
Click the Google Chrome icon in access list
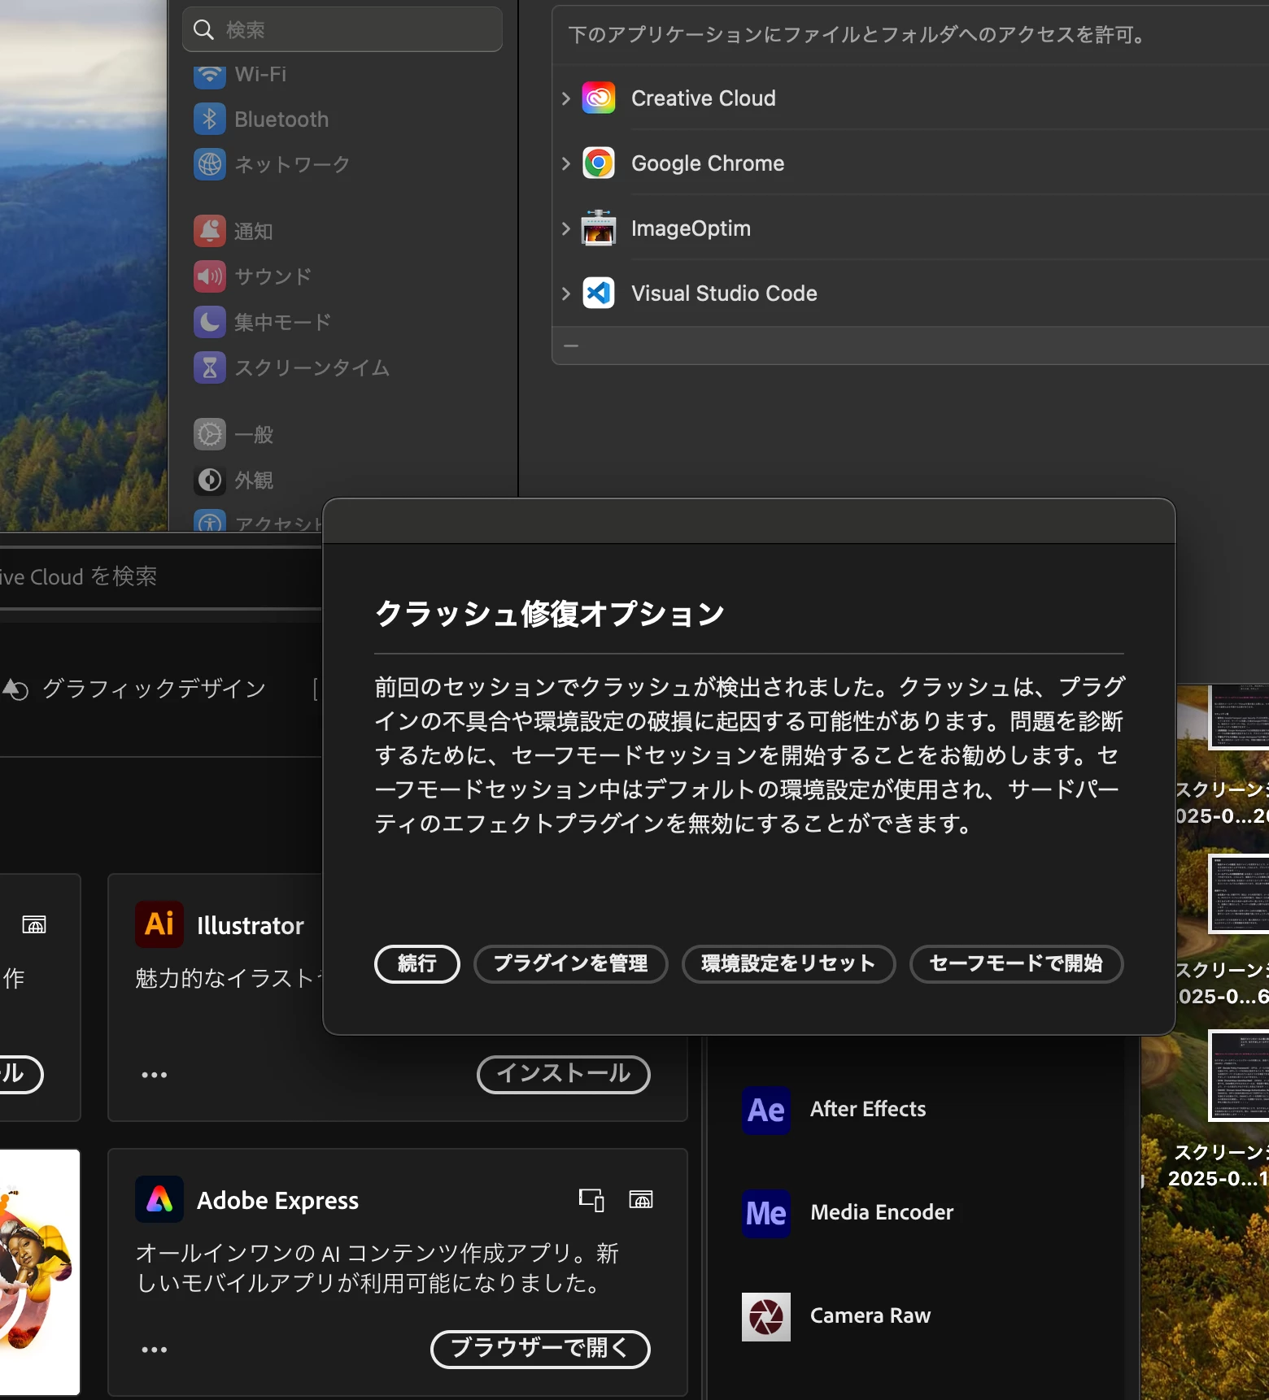pos(599,163)
